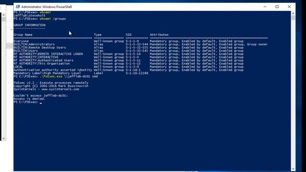Image resolution: width=306 pixels, height=172 pixels.
Task: Collapse chevron in left background window
Action: (11, 30)
